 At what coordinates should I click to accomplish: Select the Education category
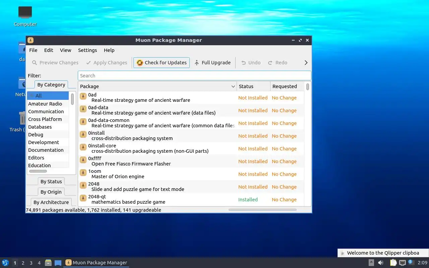pyautogui.click(x=48, y=165)
